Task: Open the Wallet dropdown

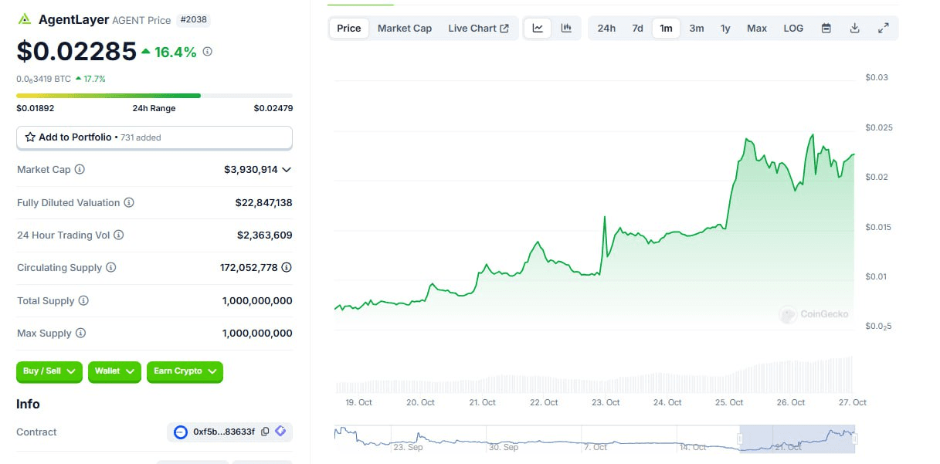Action: click(x=114, y=371)
